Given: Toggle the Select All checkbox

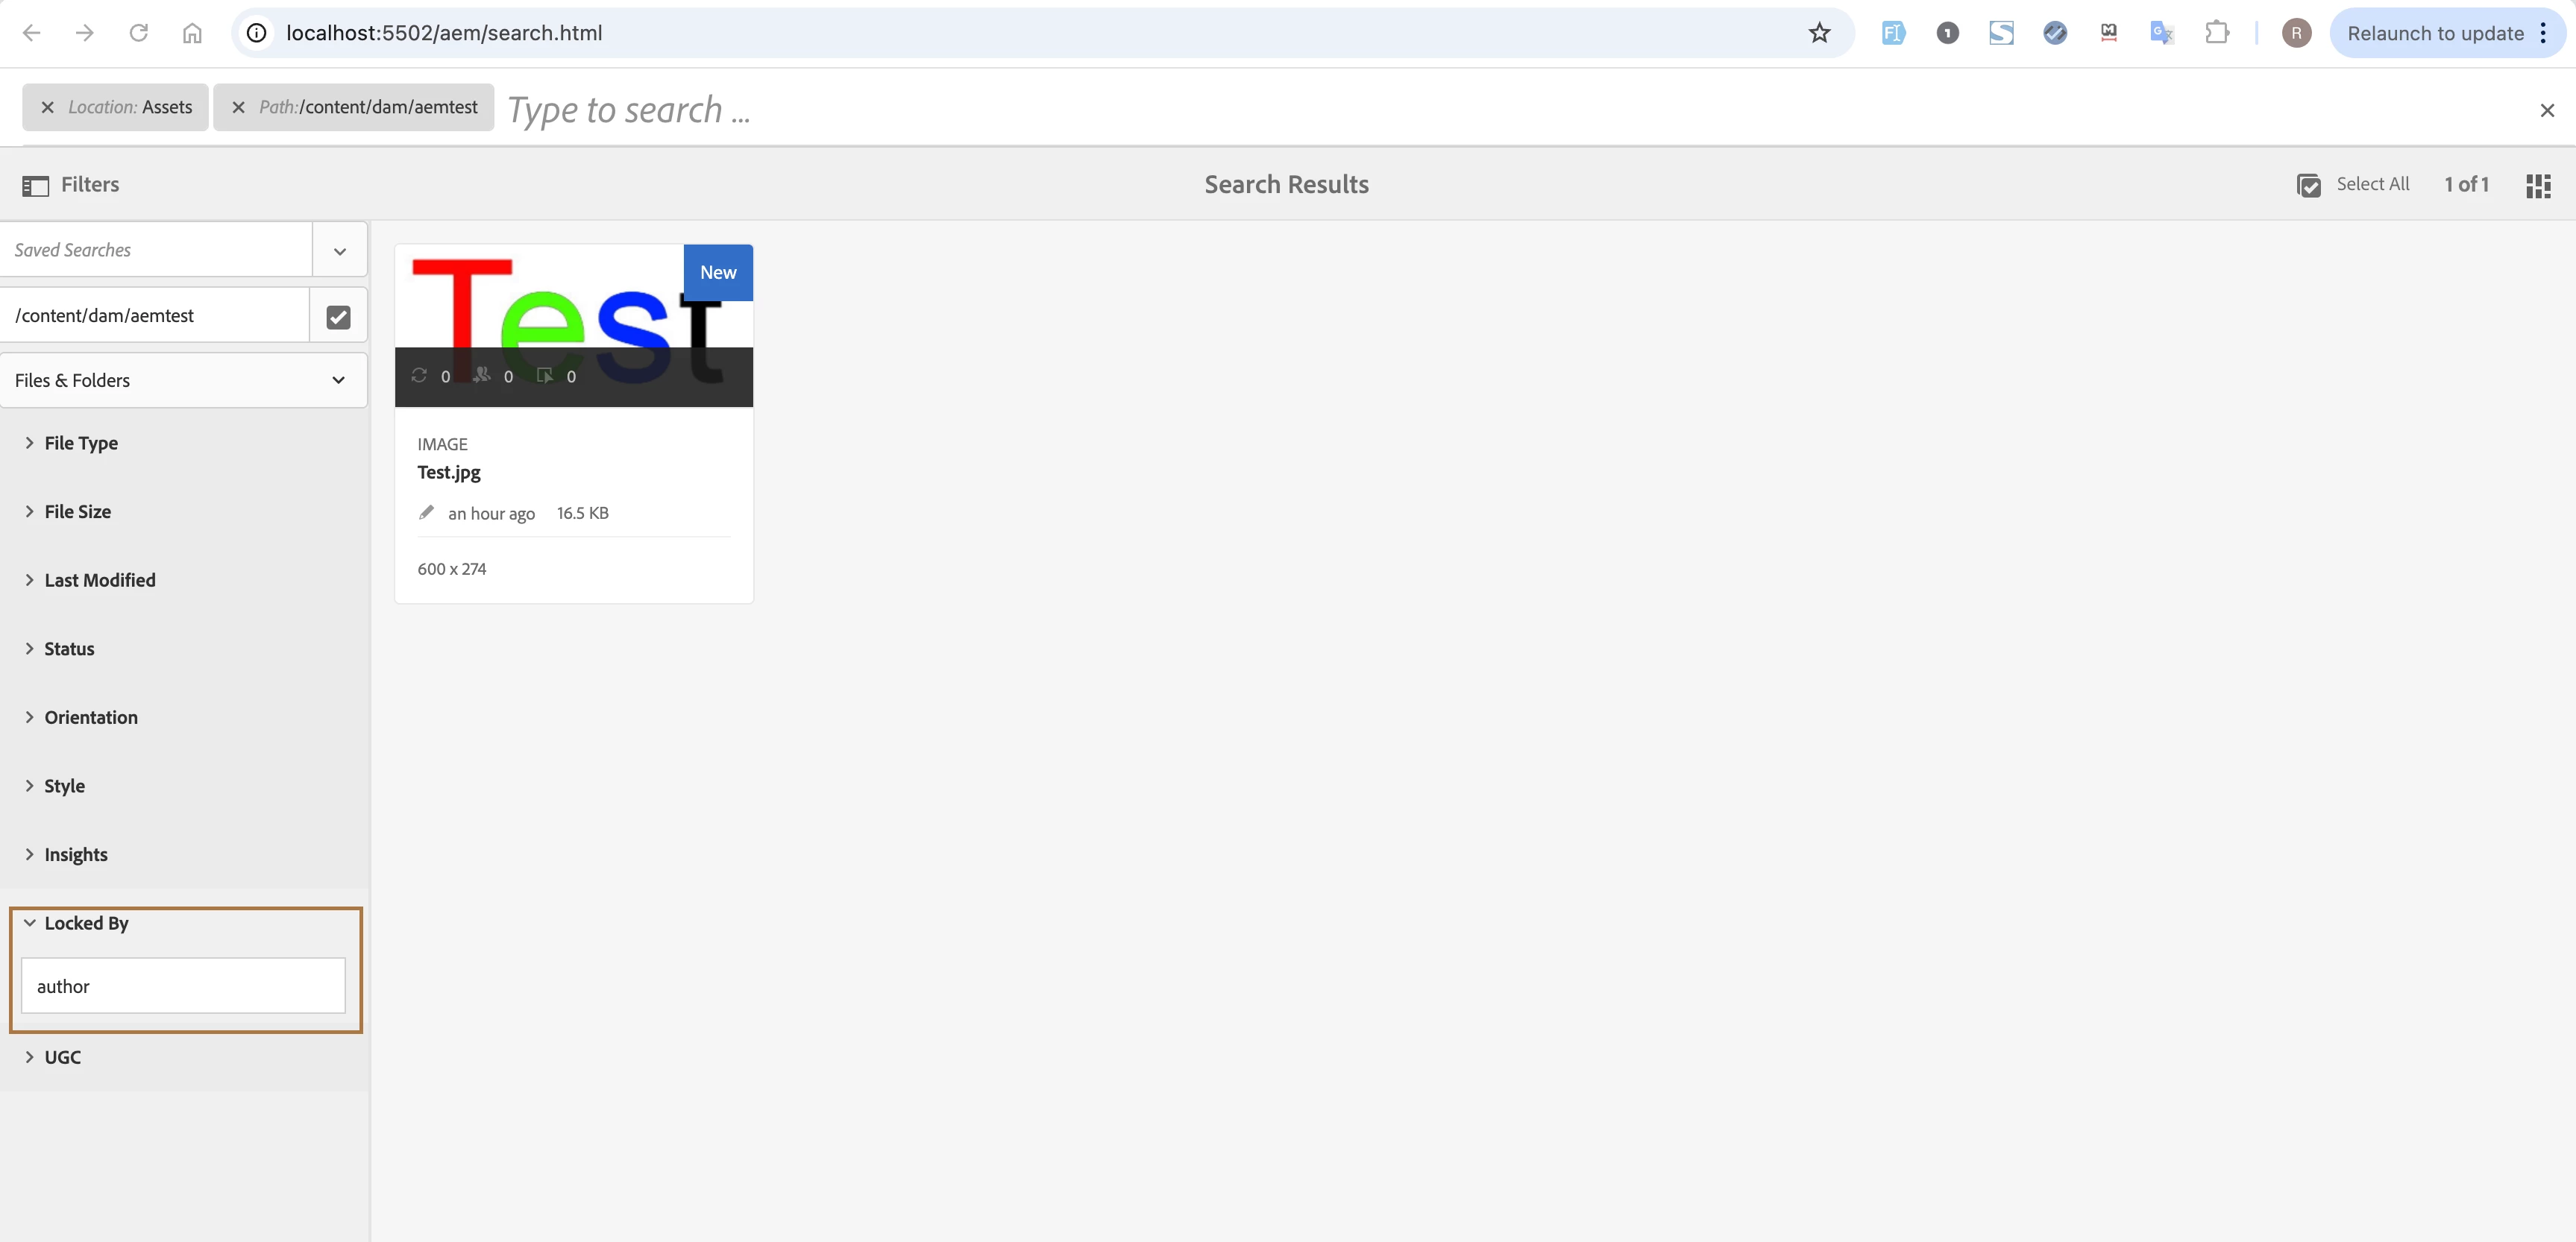Looking at the screenshot, I should pos(2308,185).
